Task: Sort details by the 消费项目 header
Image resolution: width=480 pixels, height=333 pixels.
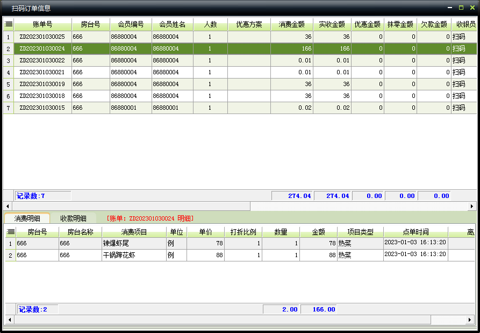Action: click(134, 232)
